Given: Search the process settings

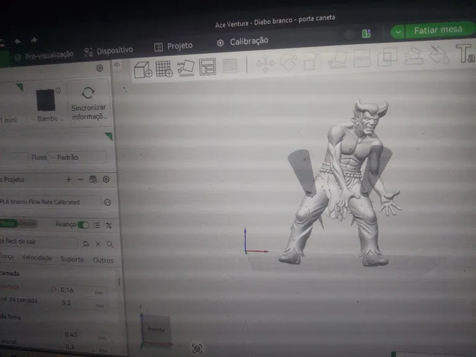Looking at the screenshot, I should 110,244.
